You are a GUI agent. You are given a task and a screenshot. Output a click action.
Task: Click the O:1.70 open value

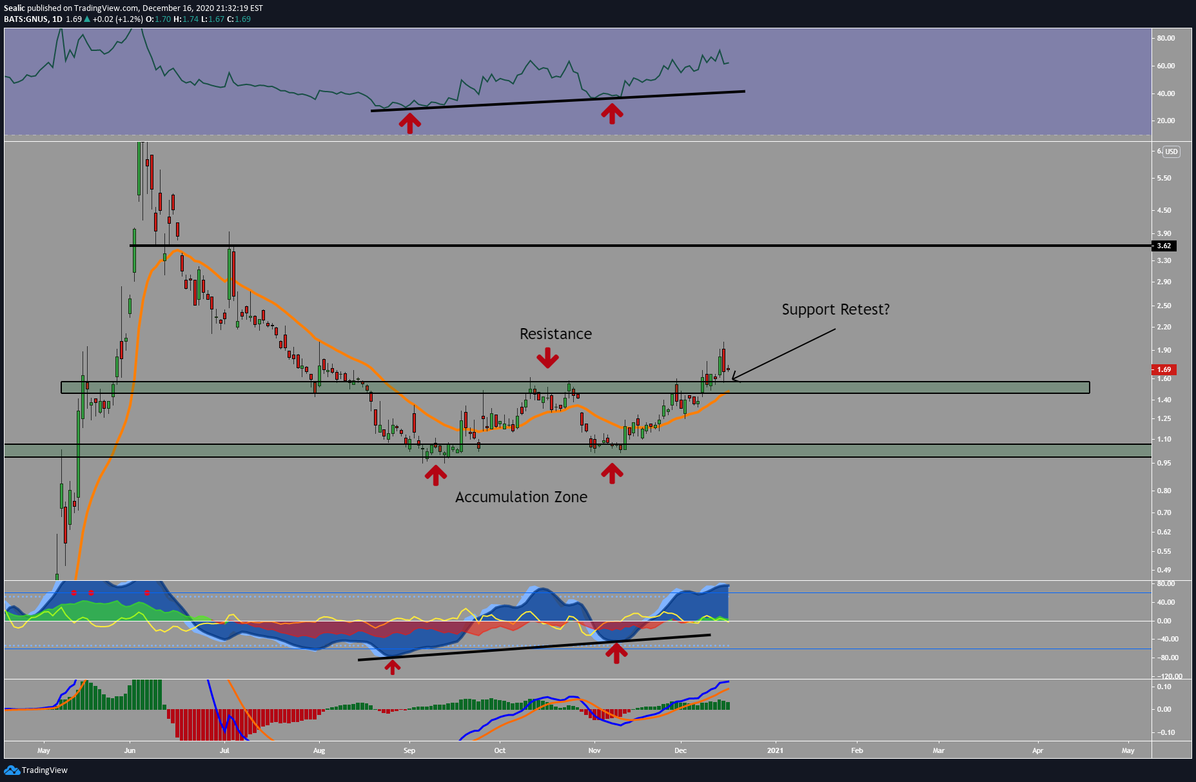coord(159,19)
